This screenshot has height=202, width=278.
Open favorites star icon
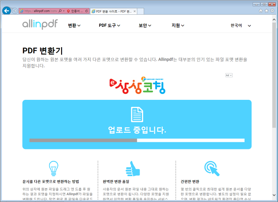pos(266,11)
